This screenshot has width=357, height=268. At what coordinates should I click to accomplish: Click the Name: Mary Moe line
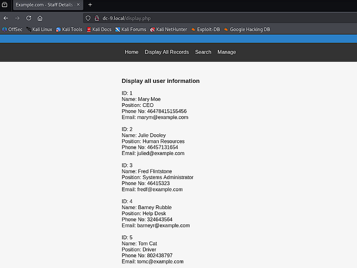coord(141,99)
